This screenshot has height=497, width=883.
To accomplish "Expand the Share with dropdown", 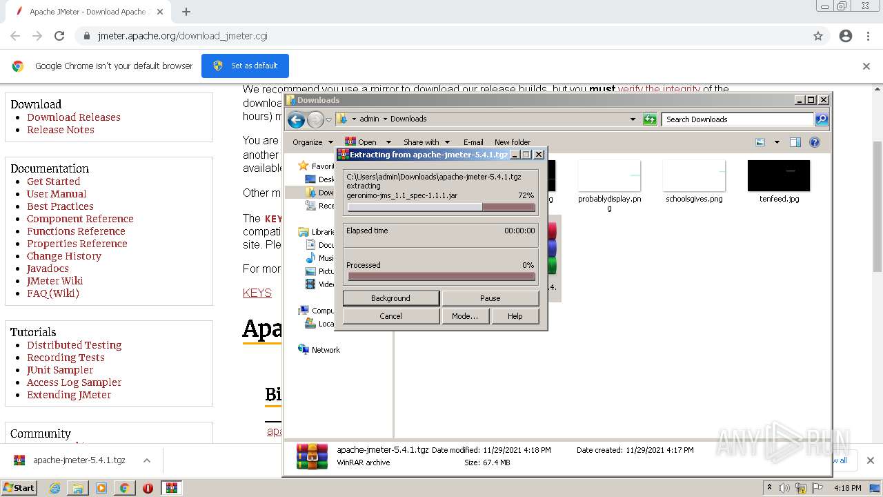I will (426, 142).
